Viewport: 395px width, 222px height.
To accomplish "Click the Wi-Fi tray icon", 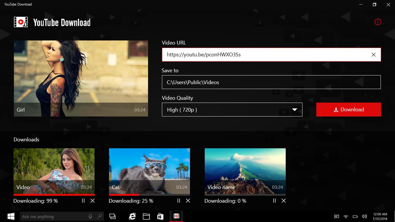I will (x=346, y=217).
